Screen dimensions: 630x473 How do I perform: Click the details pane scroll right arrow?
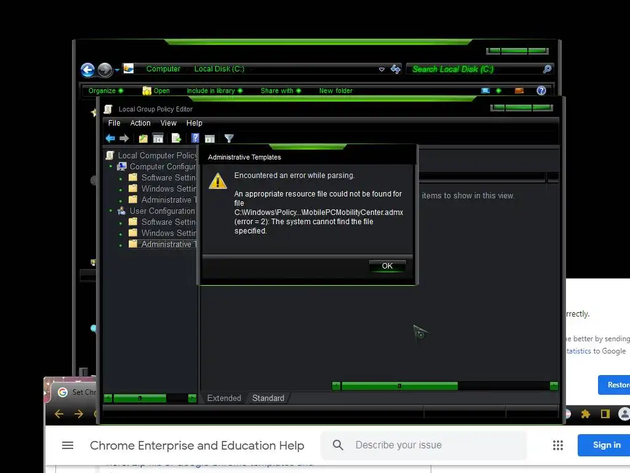coord(554,386)
